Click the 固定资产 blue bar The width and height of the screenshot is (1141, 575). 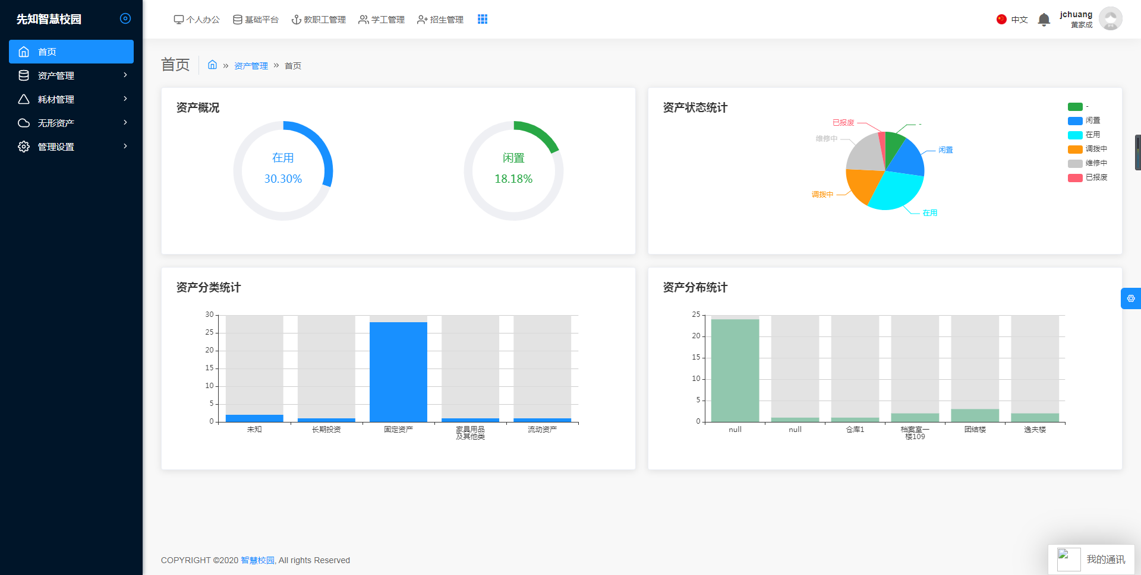[398, 372]
